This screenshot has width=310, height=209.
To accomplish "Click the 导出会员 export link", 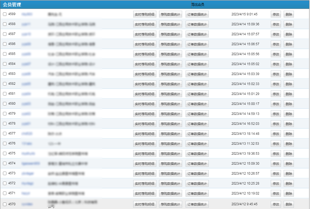I will (x=198, y=5).
